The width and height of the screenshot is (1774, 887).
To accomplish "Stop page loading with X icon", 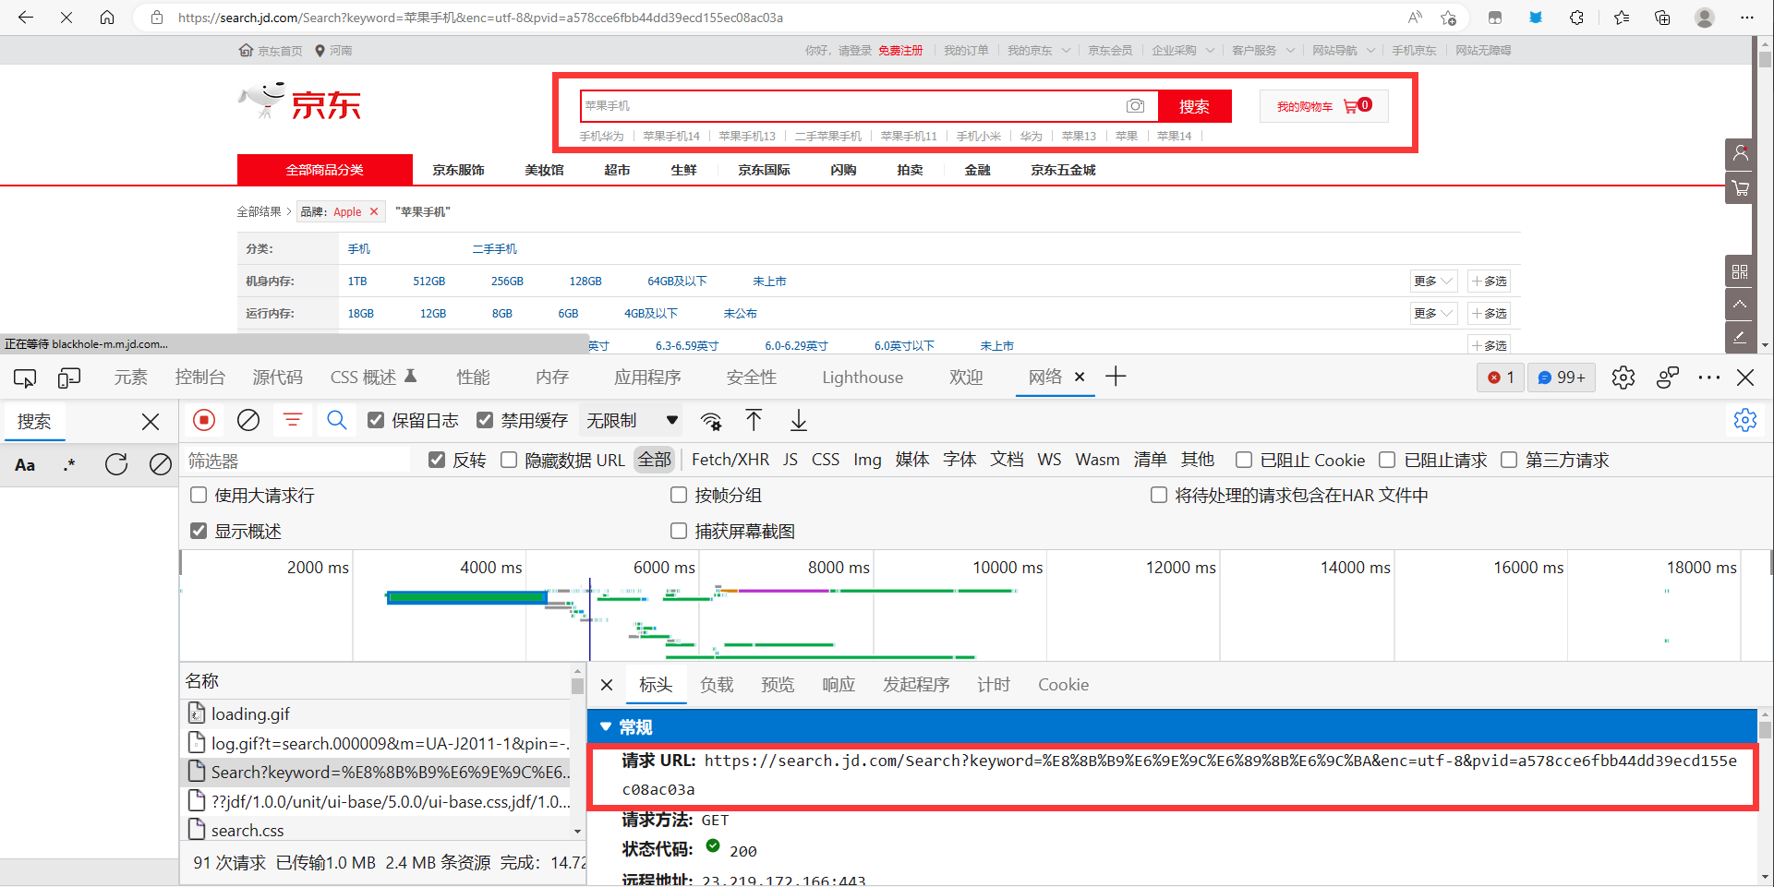I will (66, 18).
